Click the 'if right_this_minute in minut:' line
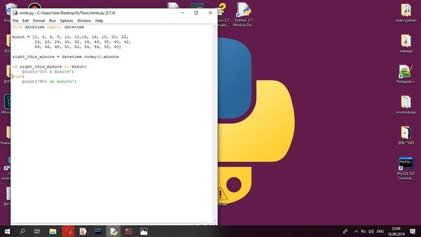 coord(49,66)
